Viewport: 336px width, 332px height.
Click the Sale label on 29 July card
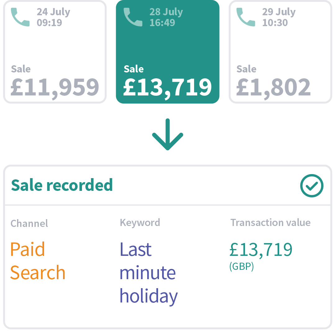246,69
